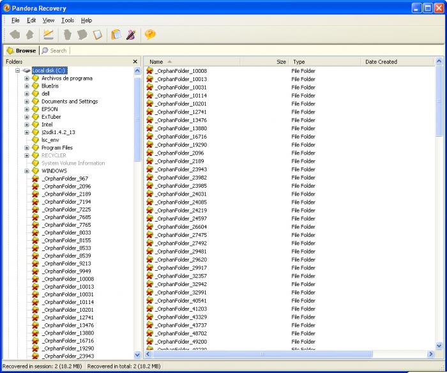Click Recovered in session status text

point(42,366)
